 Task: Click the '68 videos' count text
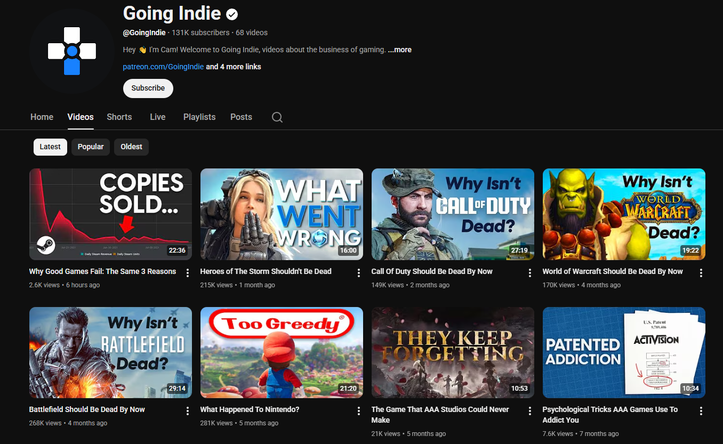[252, 33]
